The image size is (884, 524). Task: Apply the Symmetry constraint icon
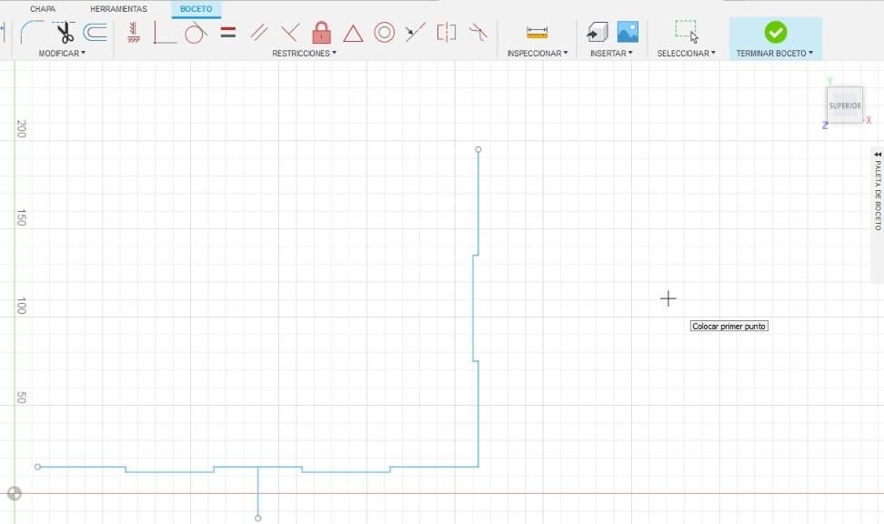point(447,32)
